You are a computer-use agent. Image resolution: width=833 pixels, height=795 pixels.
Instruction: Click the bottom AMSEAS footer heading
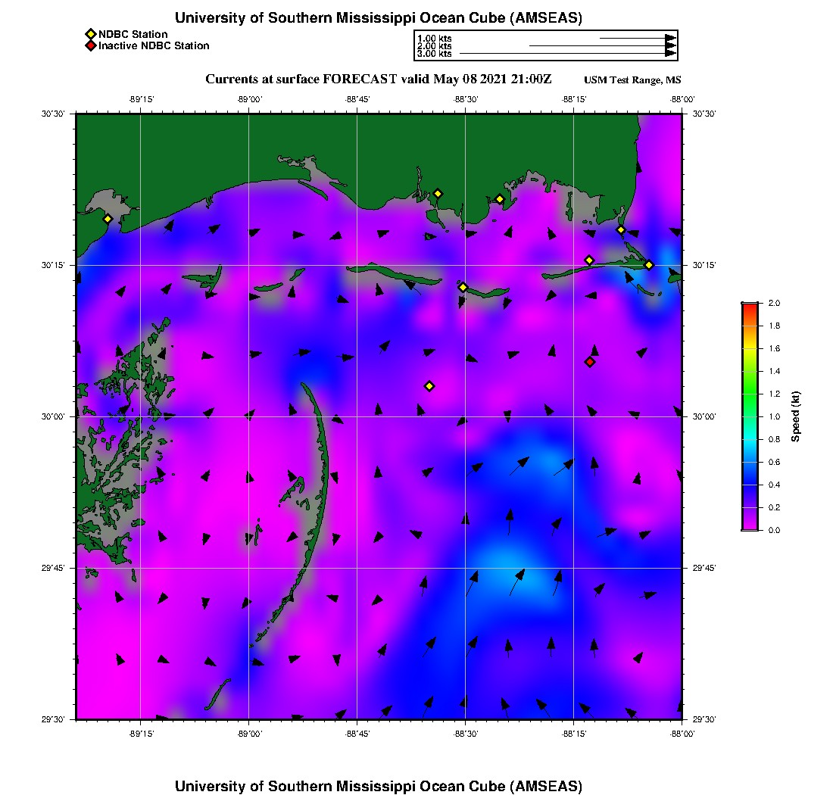click(x=379, y=786)
